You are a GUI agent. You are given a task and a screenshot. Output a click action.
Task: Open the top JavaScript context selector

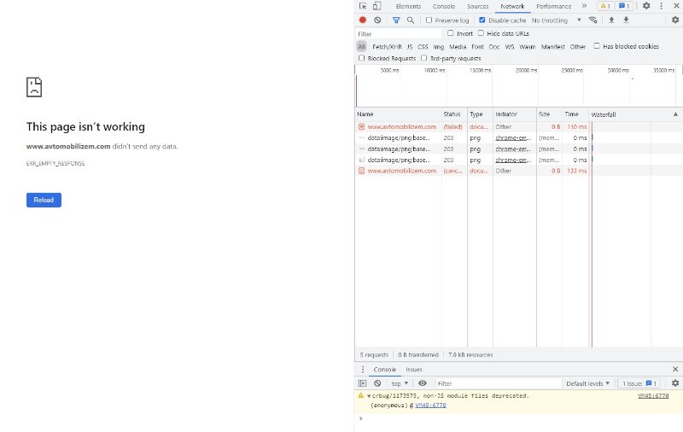pos(400,383)
